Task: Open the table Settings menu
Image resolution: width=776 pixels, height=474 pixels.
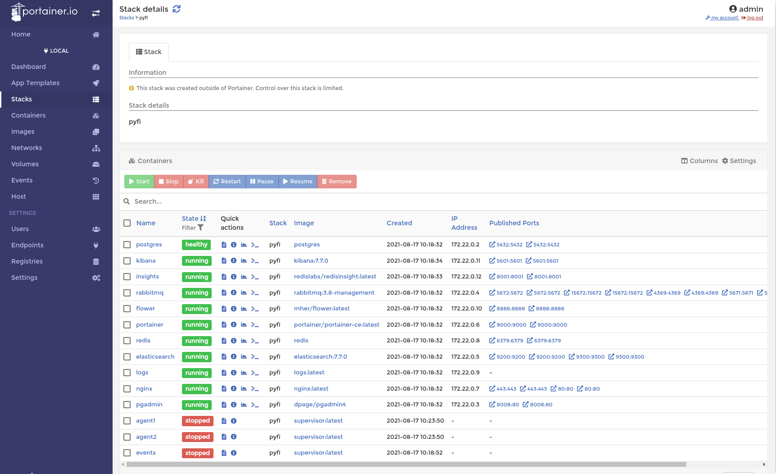Action: click(x=739, y=161)
